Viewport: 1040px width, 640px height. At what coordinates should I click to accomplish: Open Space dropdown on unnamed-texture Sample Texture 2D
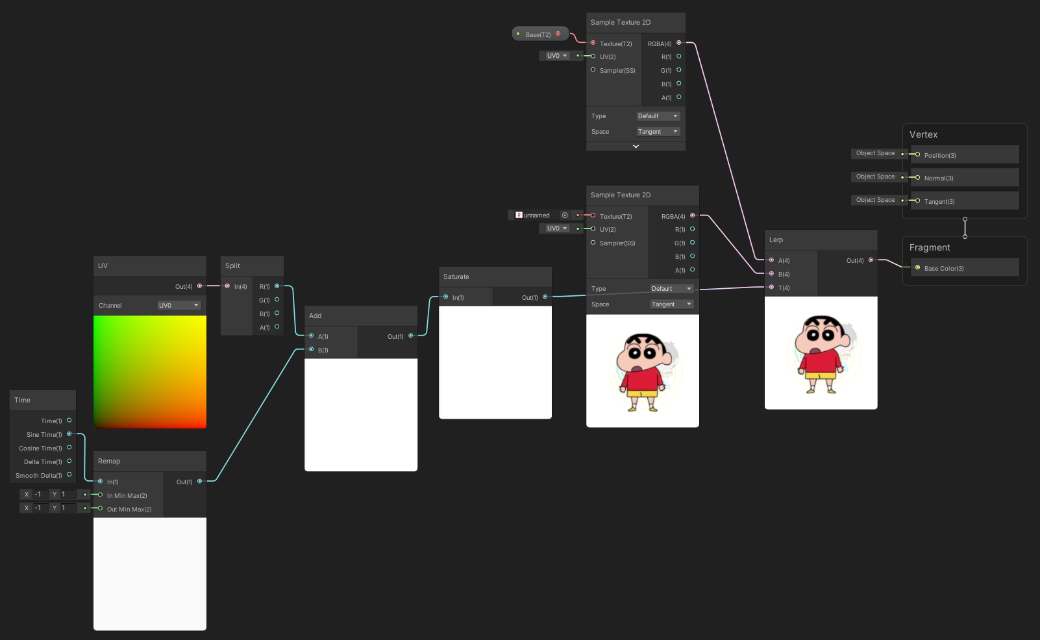pos(671,304)
